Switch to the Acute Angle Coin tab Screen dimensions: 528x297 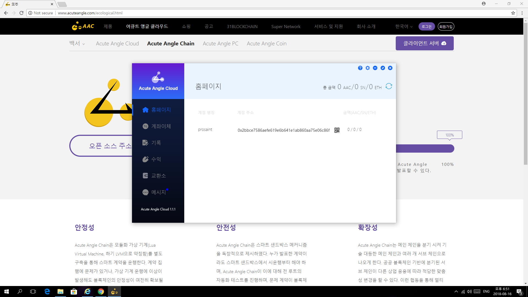[x=266, y=43]
